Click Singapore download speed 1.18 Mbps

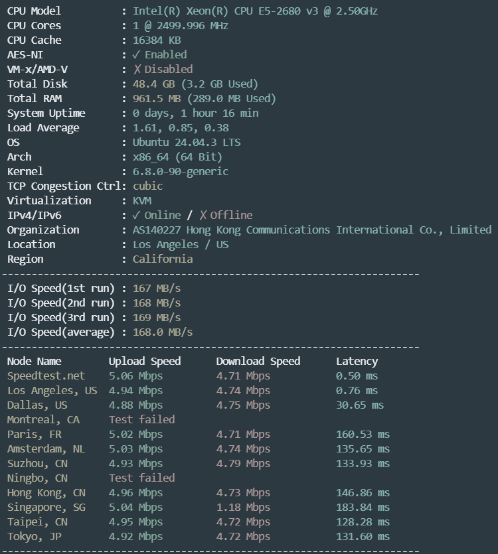point(243,508)
